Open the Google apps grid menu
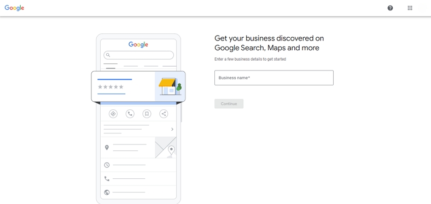This screenshot has height=204, width=431. tap(410, 8)
